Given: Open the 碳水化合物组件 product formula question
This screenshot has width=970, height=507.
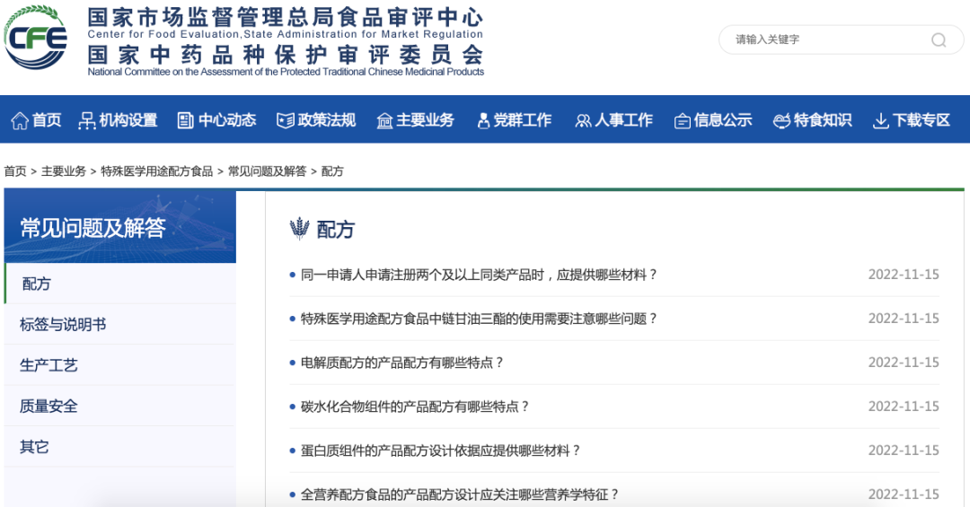Looking at the screenshot, I should [x=415, y=406].
